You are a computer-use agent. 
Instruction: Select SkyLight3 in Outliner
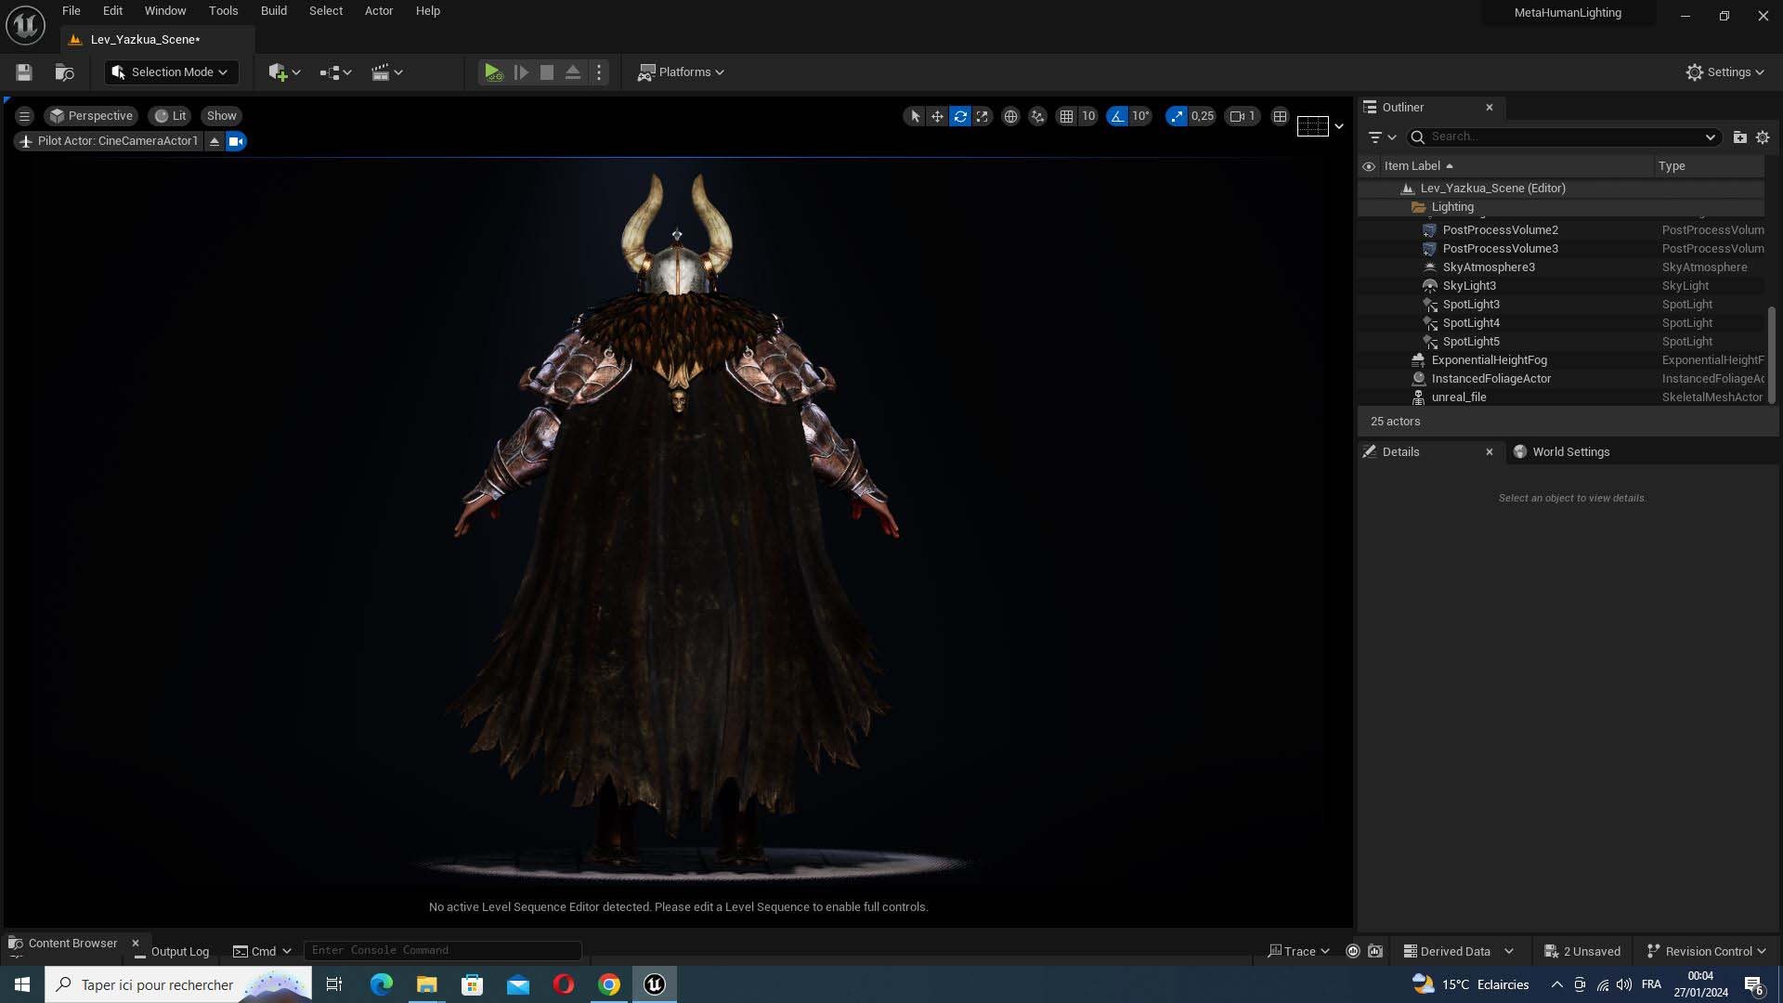click(x=1560, y=286)
